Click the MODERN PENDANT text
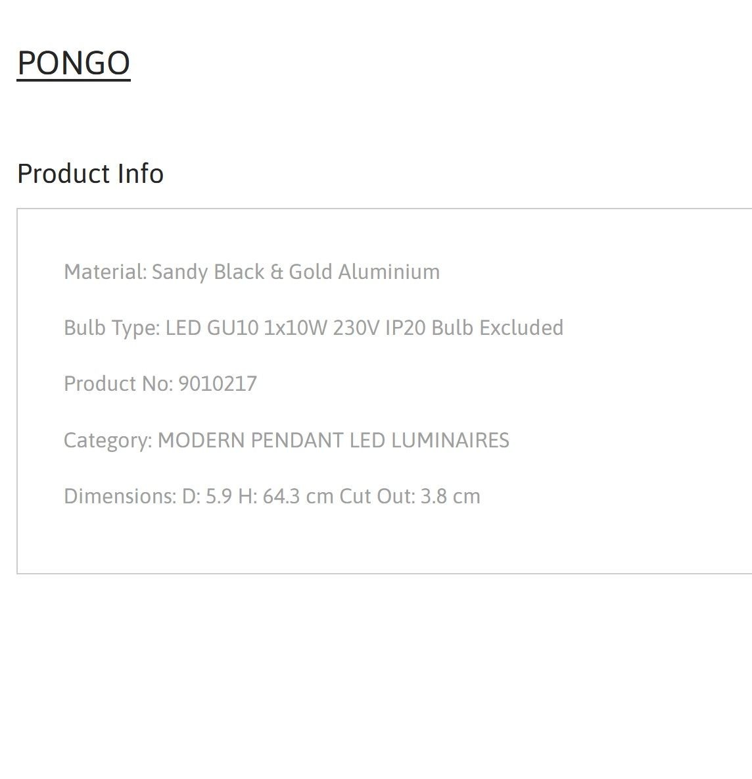The image size is (752, 779). coord(250,440)
